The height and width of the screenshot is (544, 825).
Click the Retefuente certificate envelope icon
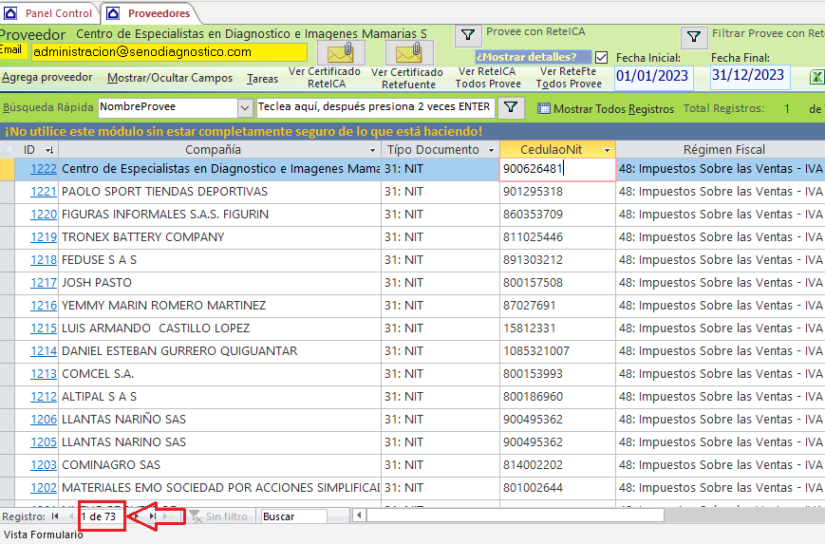[408, 52]
